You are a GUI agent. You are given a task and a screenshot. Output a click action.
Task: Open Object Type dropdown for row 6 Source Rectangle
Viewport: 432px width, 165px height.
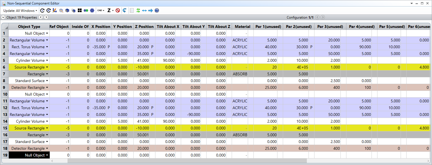click(47, 67)
